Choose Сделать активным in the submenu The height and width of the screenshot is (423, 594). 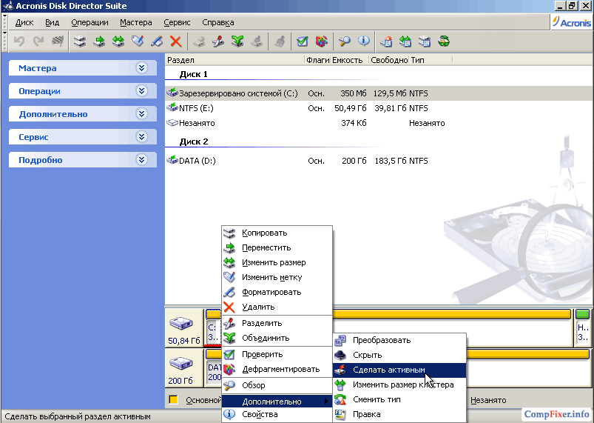click(388, 370)
